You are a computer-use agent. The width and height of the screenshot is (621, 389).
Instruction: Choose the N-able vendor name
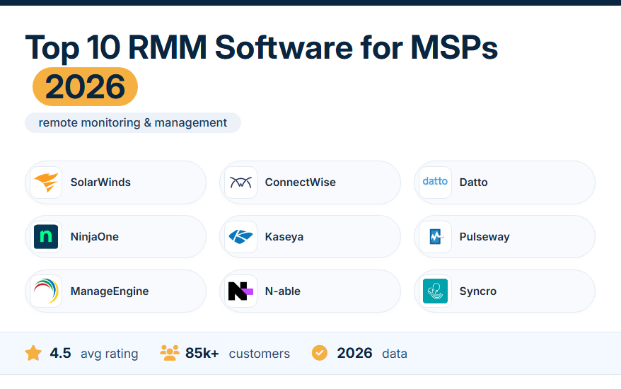(283, 291)
